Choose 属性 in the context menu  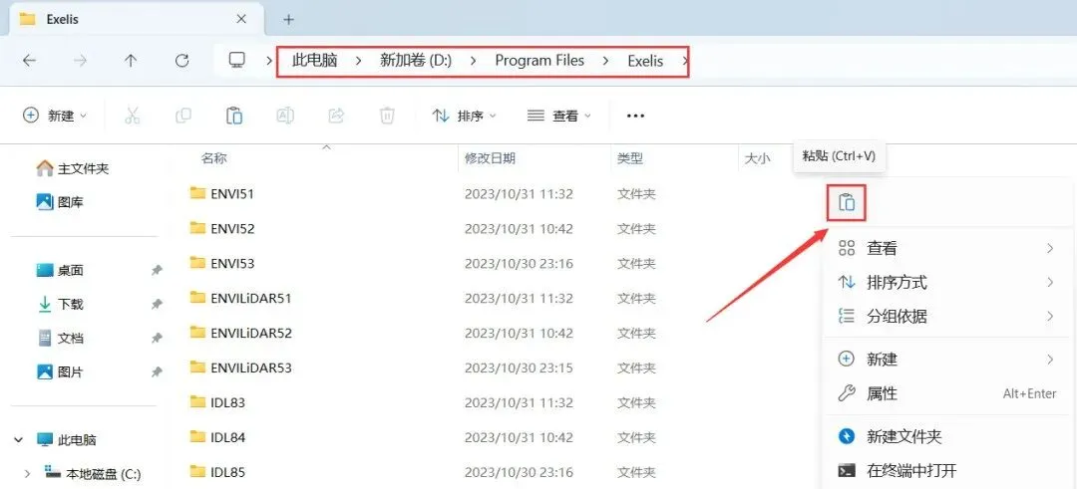pyautogui.click(x=947, y=393)
